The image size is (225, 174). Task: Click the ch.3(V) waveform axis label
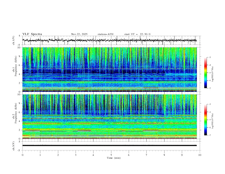tap(14, 145)
